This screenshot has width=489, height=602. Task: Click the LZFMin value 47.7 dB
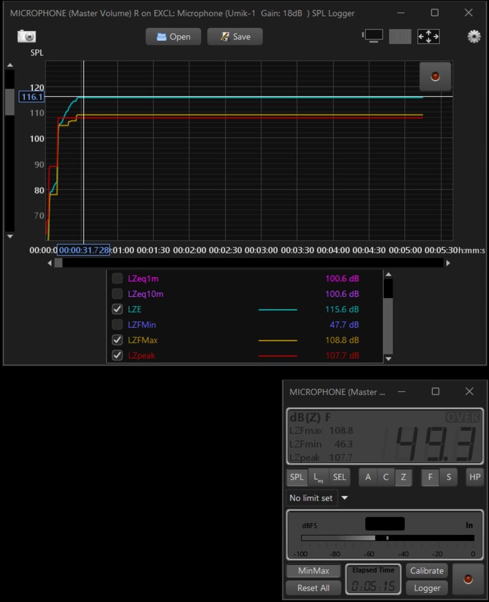(x=344, y=324)
